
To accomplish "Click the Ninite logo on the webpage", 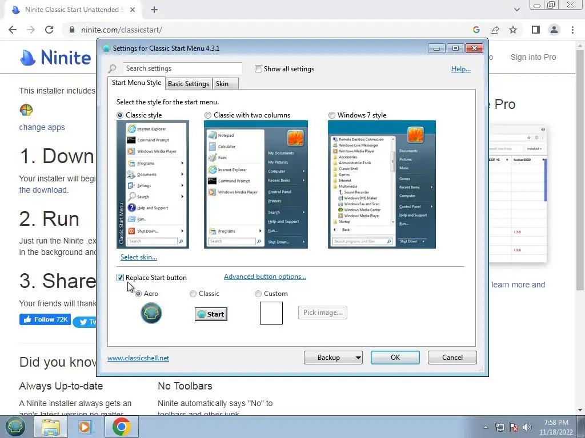I will (55, 58).
